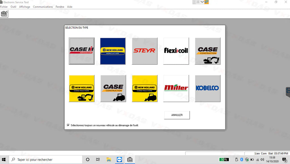This screenshot has height=164, width=290.
Task: Choose the Kobelco brand logo
Action: 208,88
